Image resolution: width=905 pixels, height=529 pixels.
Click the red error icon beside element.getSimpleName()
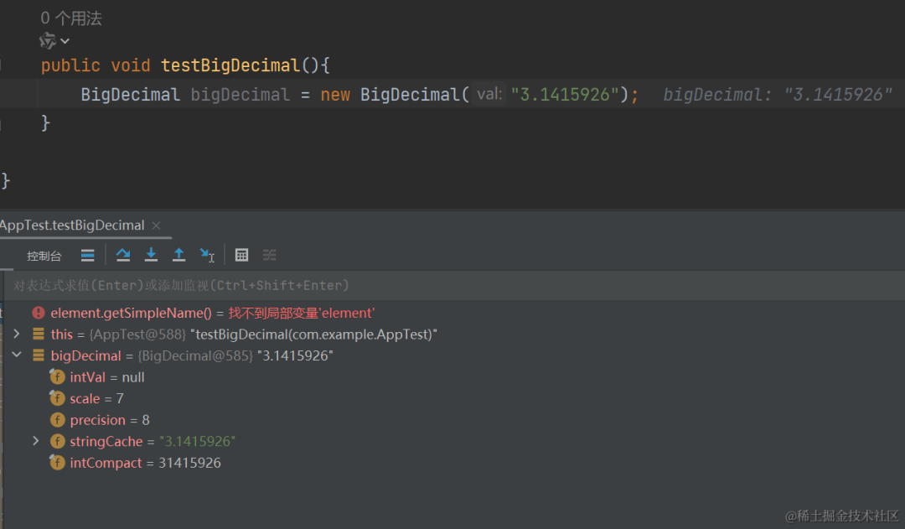pos(38,313)
